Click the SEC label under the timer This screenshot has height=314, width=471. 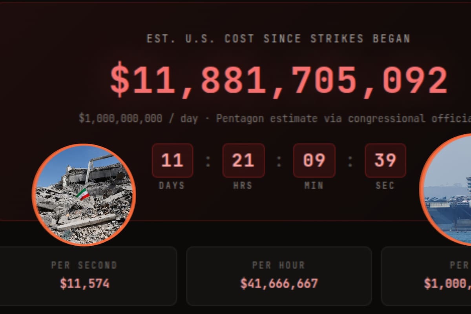point(385,185)
